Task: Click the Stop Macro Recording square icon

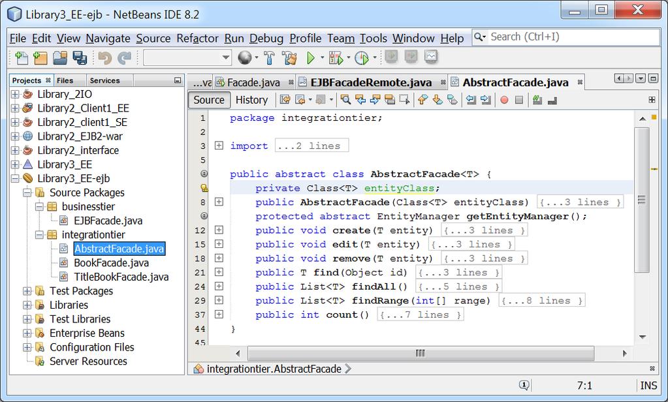Action: 519,100
